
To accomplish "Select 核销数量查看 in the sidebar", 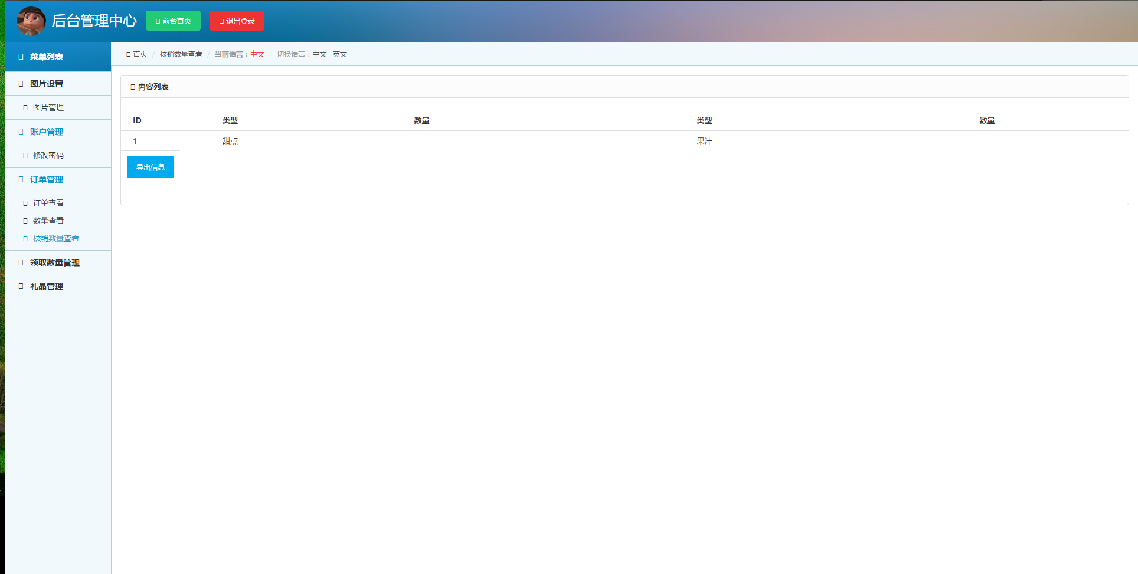I will (56, 238).
